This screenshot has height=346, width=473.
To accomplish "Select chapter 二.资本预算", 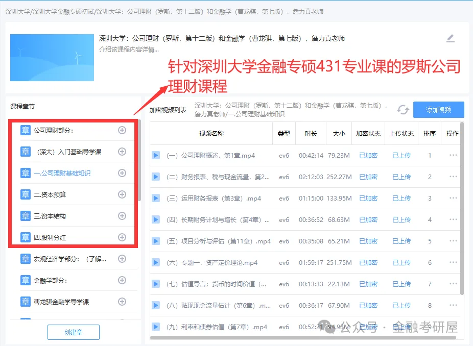I will click(x=50, y=194).
